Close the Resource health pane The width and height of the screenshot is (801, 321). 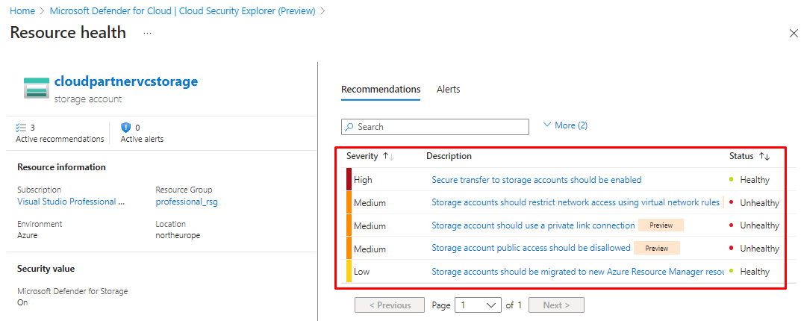click(x=793, y=34)
